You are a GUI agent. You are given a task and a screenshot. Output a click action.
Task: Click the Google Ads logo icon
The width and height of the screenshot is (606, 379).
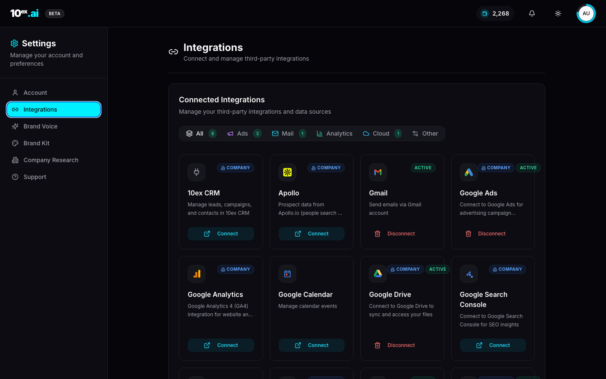(x=469, y=172)
